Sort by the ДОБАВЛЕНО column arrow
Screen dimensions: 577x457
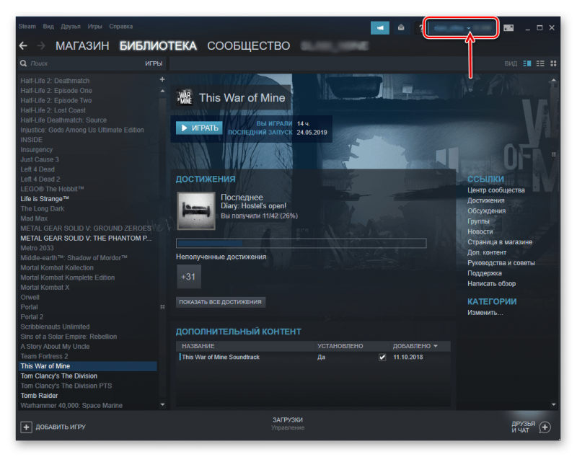click(436, 346)
